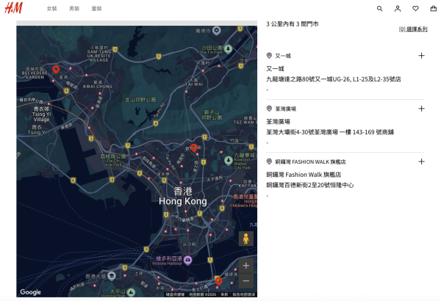Click the 又一城 store address text
This screenshot has width=441, height=301.
pyautogui.click(x=334, y=79)
